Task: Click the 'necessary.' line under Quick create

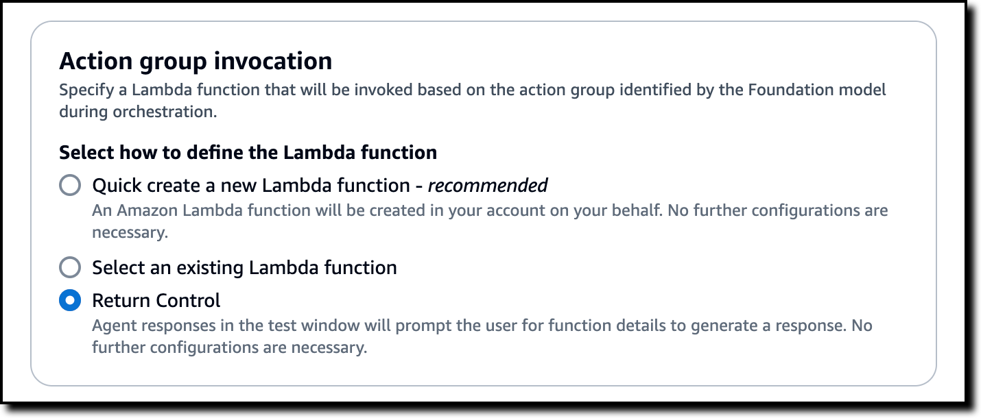Action: [130, 232]
